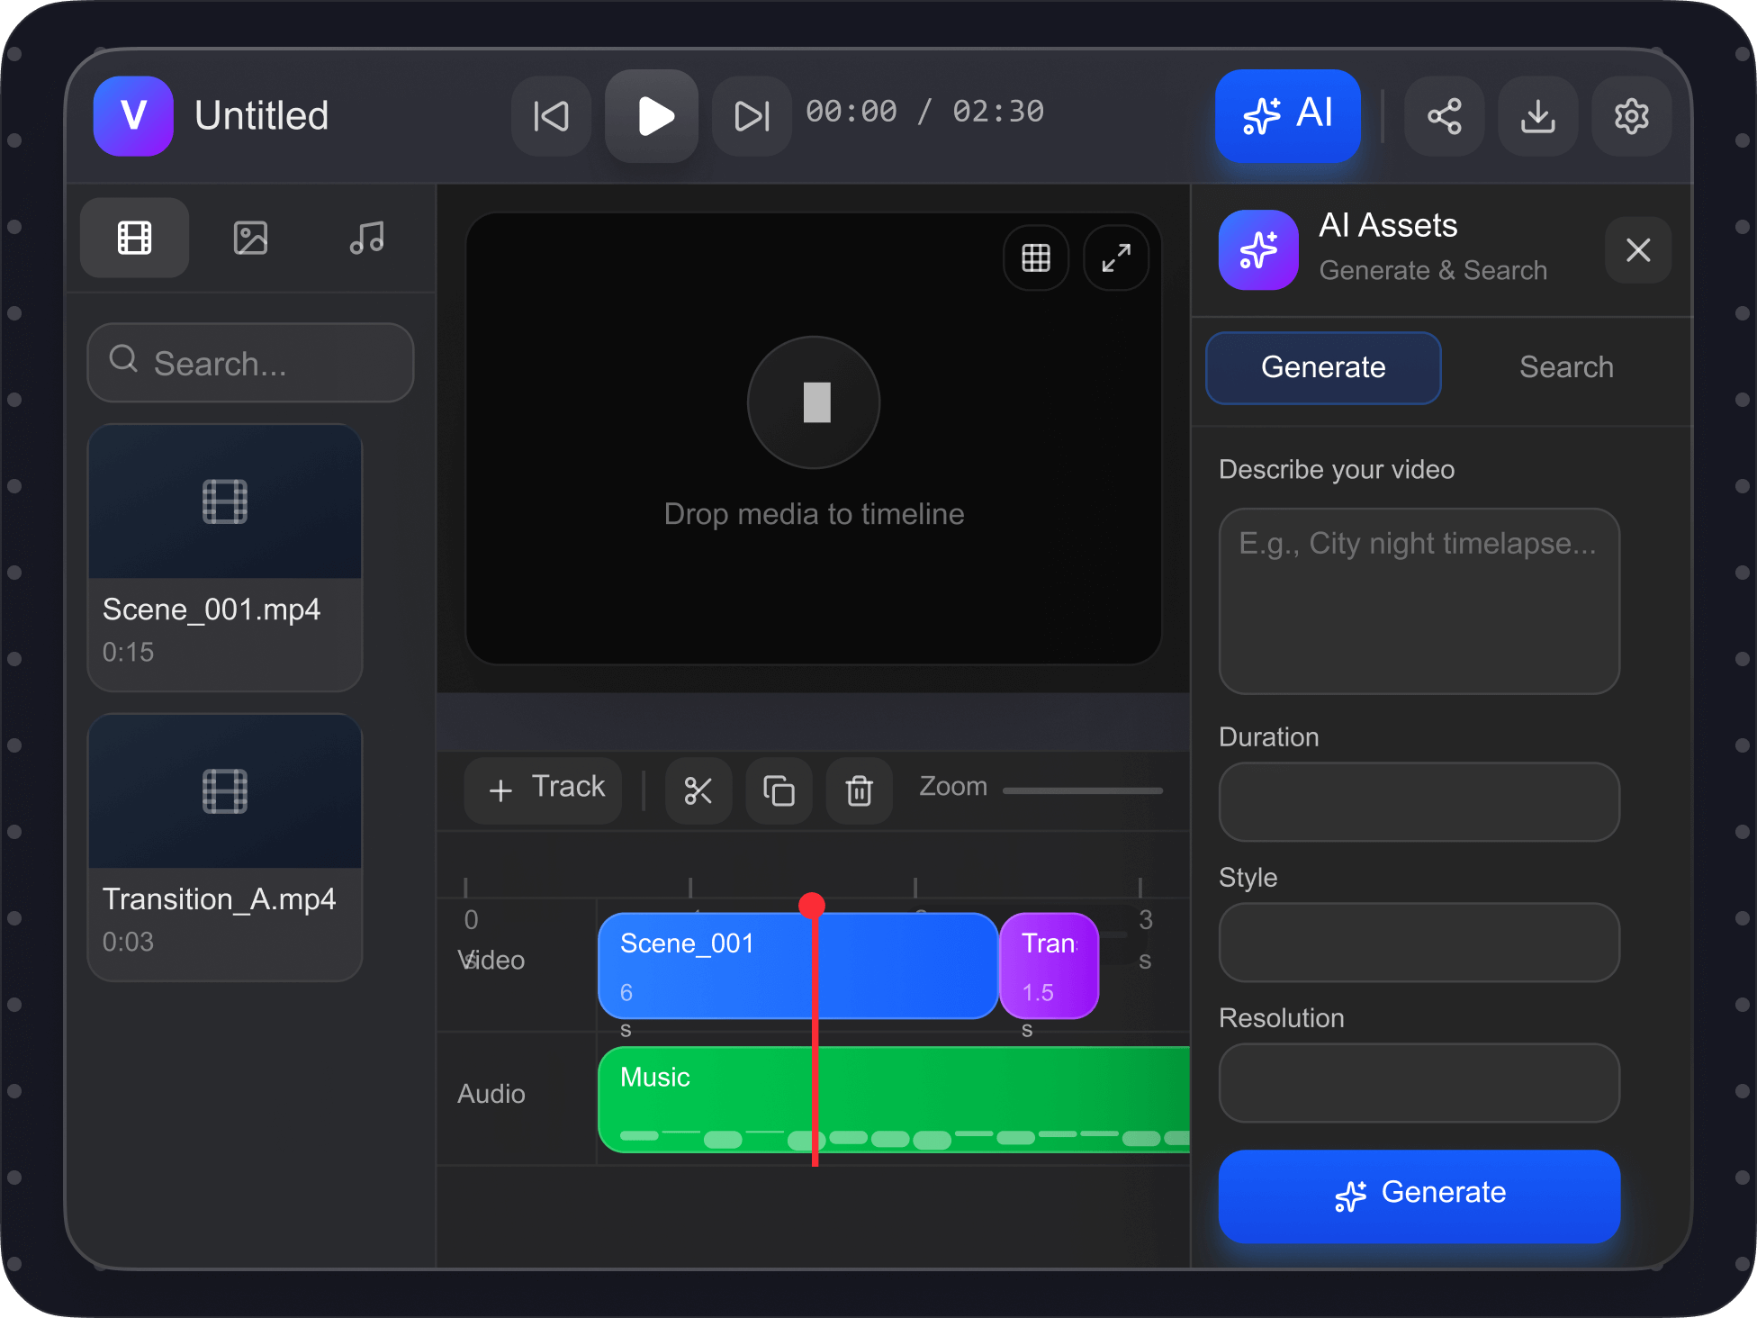Select the Scene_001.mp4 thumbnail

pyautogui.click(x=225, y=502)
